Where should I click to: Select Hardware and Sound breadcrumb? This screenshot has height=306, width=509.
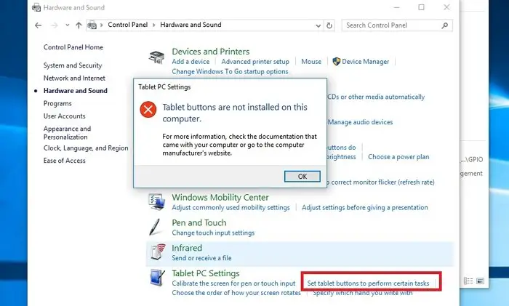click(191, 25)
